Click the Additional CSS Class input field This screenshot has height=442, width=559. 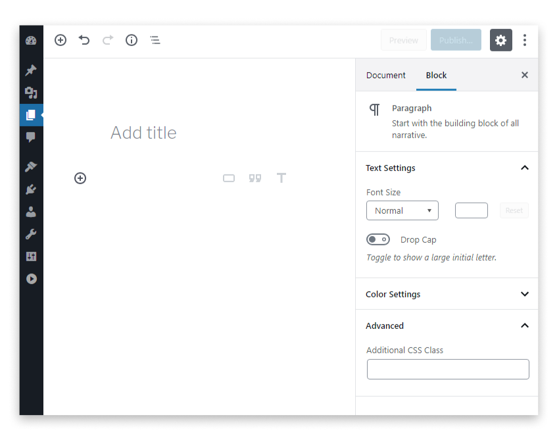coord(448,369)
